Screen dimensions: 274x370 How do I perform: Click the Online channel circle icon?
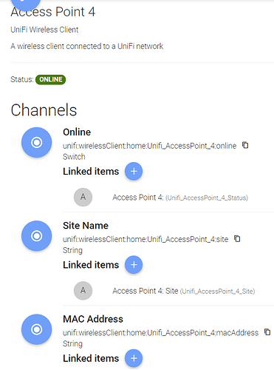pyautogui.click(x=36, y=142)
